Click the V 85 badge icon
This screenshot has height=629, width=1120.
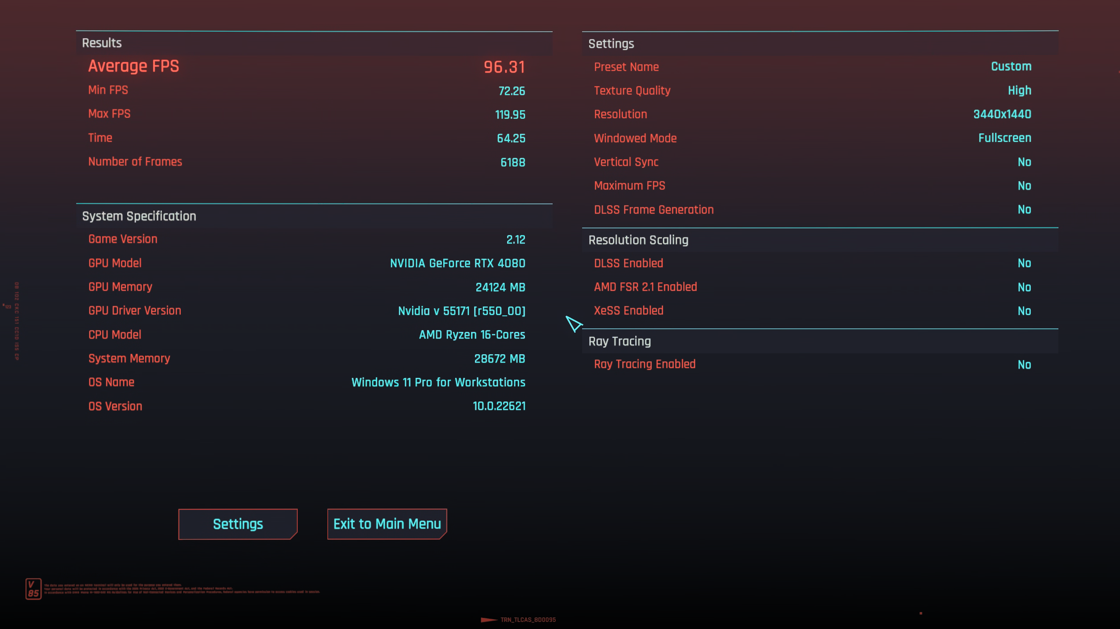coord(33,589)
